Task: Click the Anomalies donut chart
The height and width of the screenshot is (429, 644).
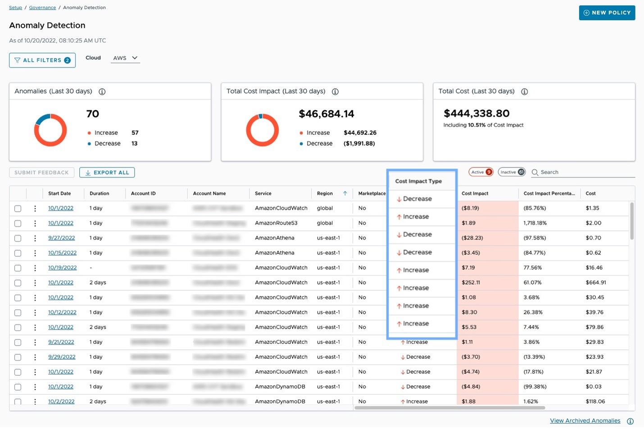Action: tap(50, 130)
